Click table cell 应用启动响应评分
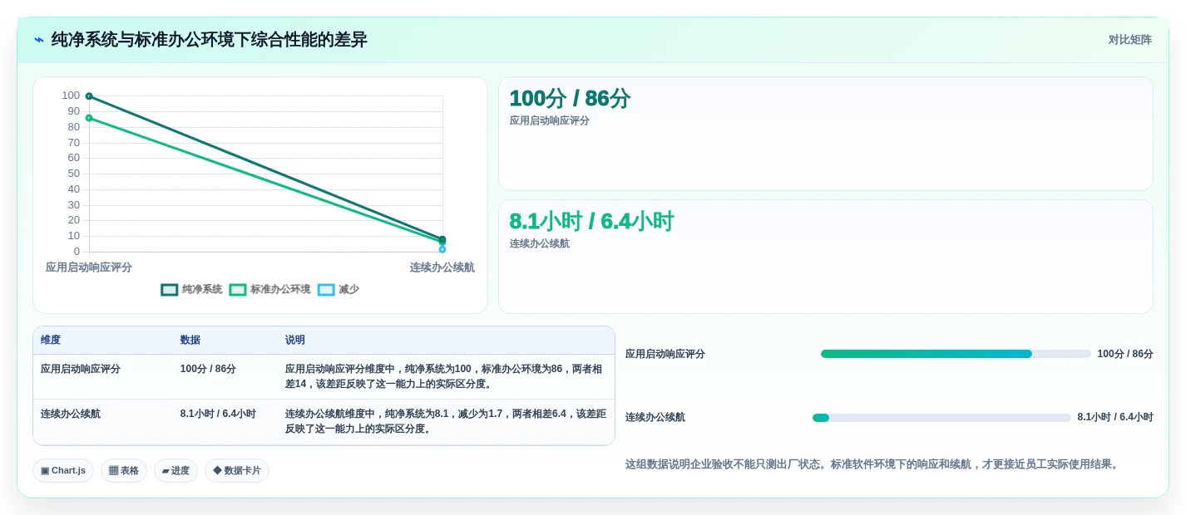Image resolution: width=1186 pixels, height=515 pixels. tap(81, 369)
